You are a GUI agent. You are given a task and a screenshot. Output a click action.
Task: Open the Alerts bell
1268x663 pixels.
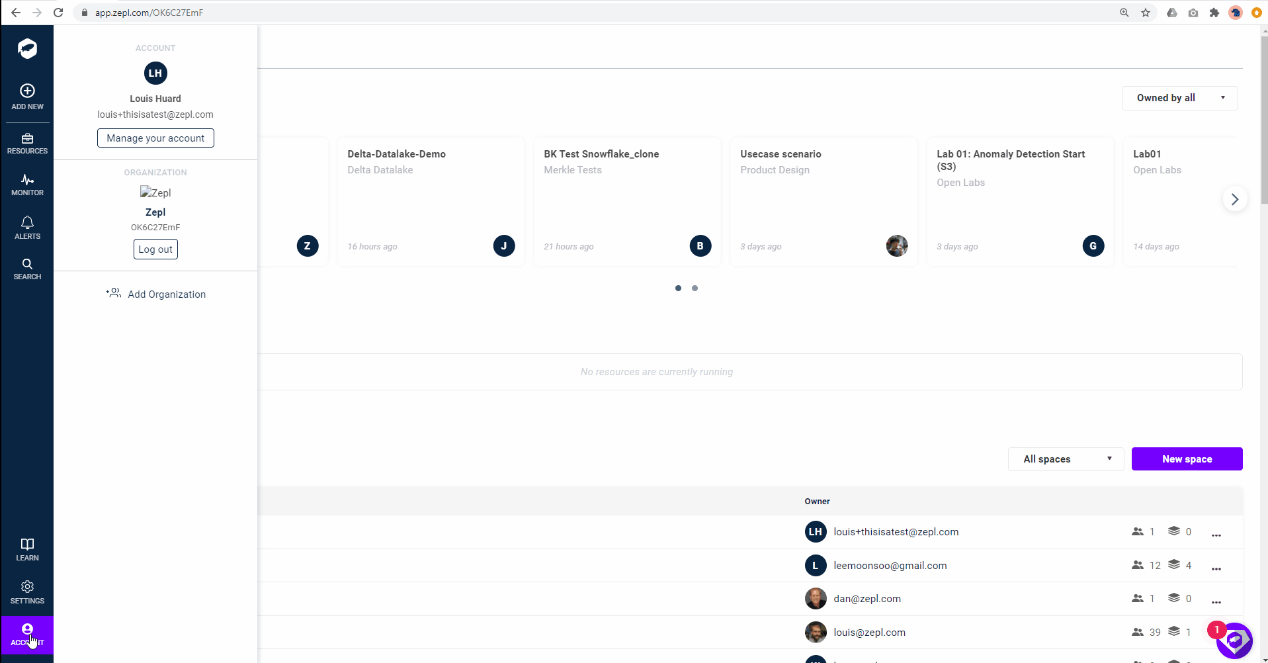[27, 228]
